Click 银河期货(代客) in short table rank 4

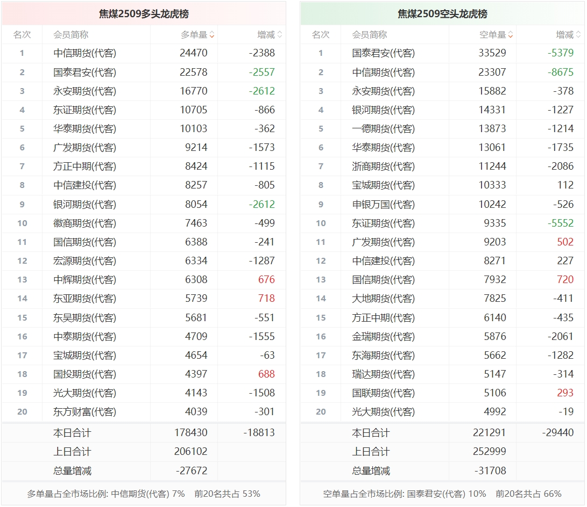pos(383,110)
